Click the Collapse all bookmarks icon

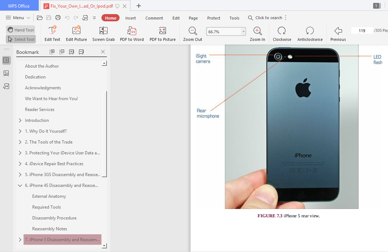click(62, 52)
